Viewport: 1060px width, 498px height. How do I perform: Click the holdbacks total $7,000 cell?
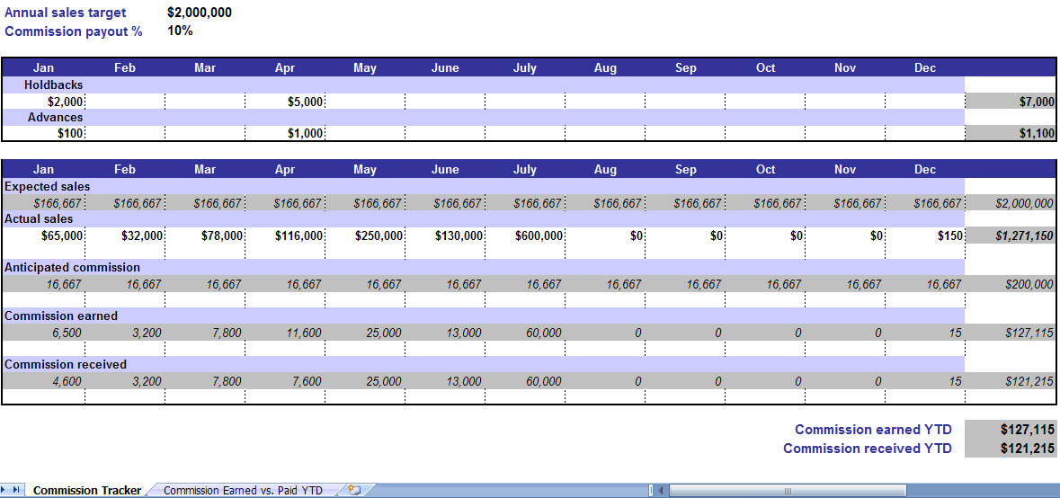pyautogui.click(x=1011, y=102)
